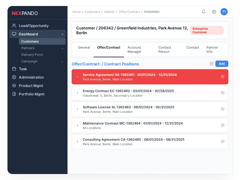Open the top bar settings gear
Viewport: 240px width, 180px height.
[x=214, y=12]
